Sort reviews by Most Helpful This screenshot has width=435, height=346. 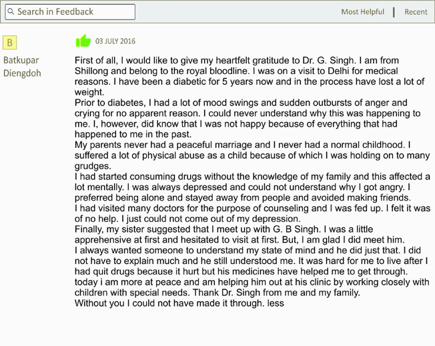pyautogui.click(x=362, y=12)
